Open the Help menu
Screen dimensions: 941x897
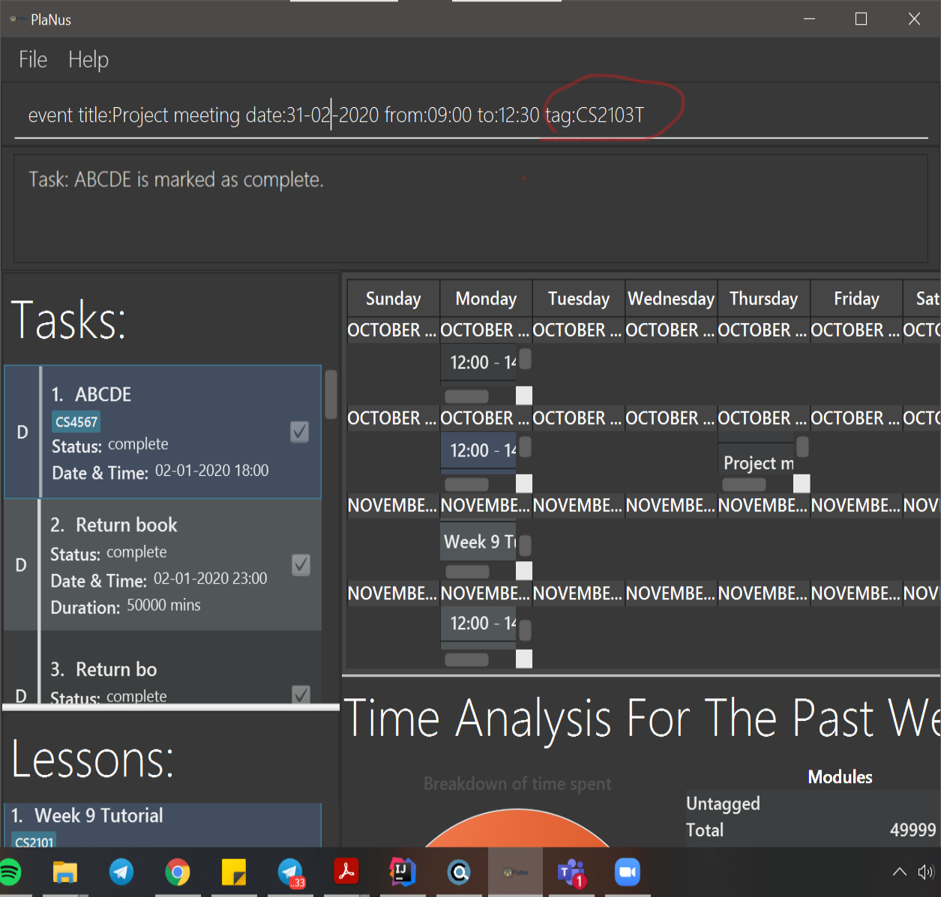coord(88,60)
